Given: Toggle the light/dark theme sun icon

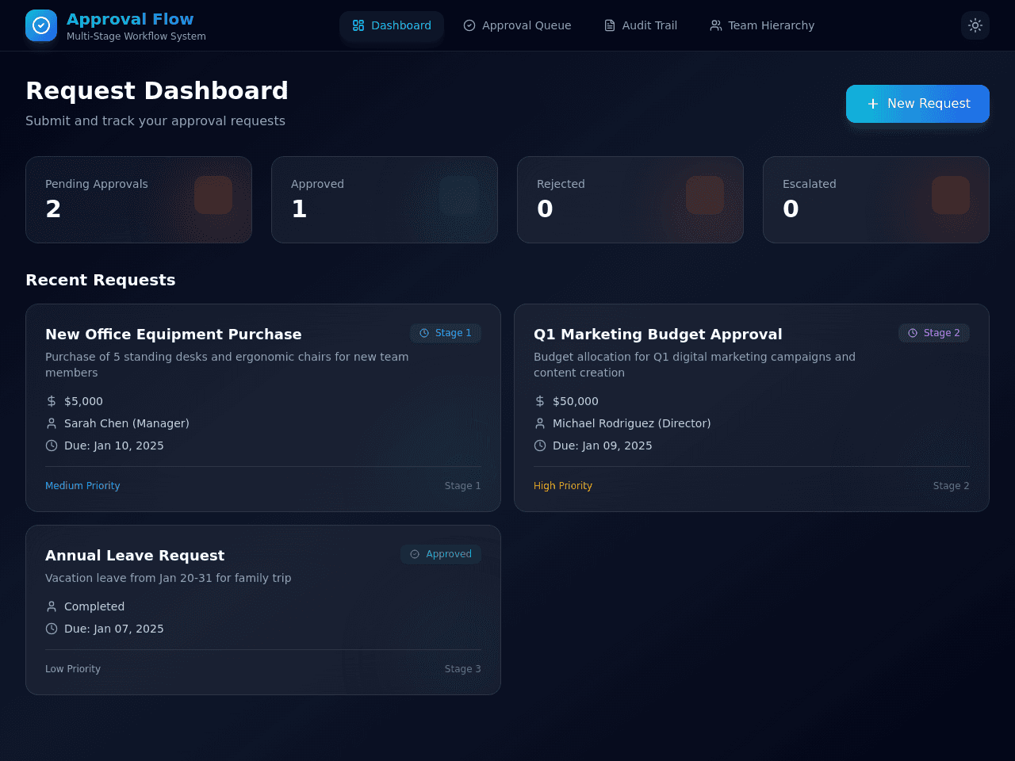Looking at the screenshot, I should pos(975,25).
